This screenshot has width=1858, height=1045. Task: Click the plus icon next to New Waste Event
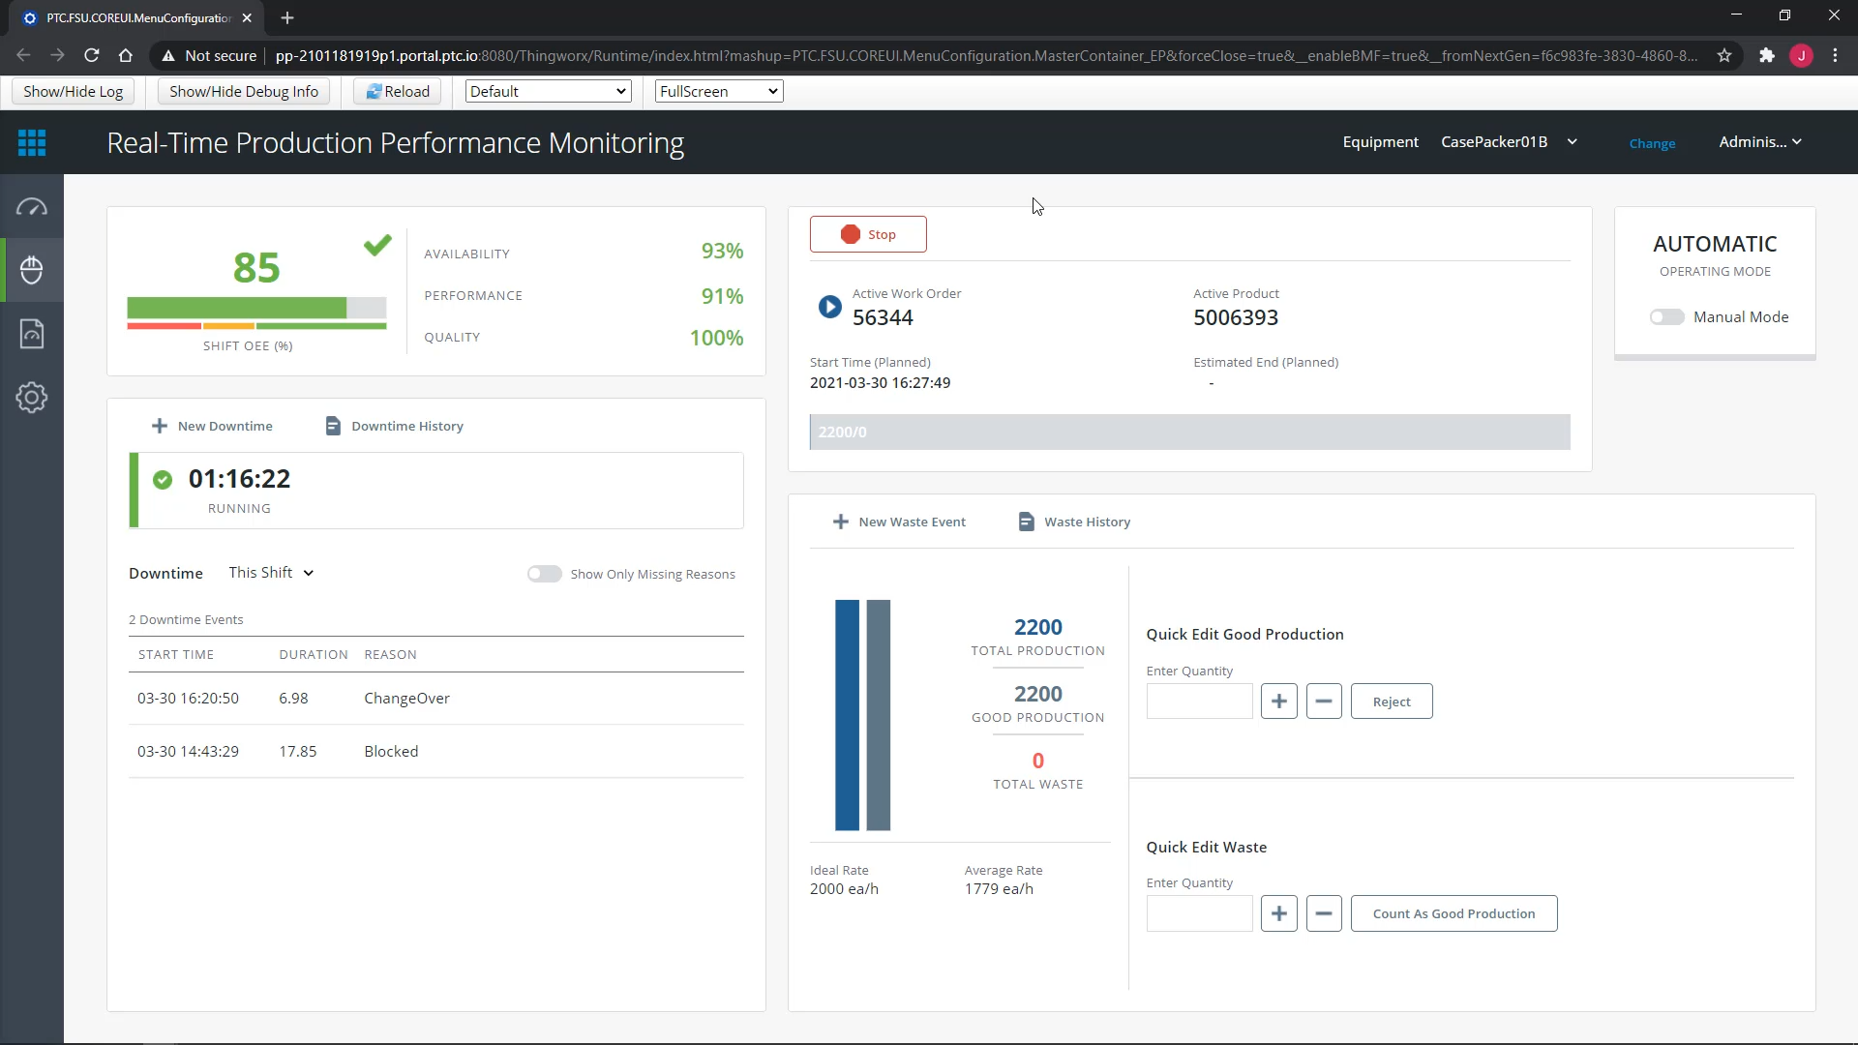[841, 522]
